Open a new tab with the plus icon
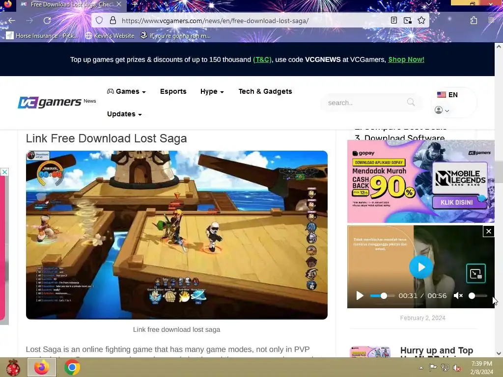The image size is (503, 377). tap(135, 4)
